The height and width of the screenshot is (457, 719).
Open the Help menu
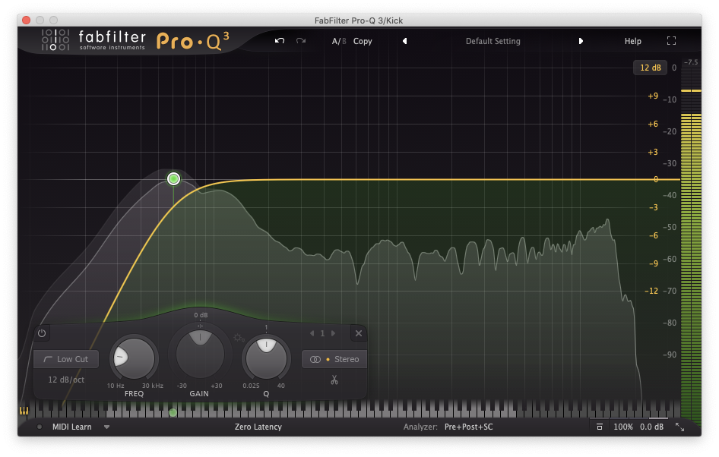(x=633, y=41)
